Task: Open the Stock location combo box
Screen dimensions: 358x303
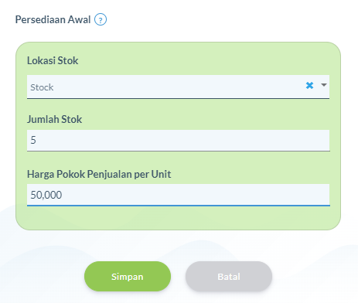Action: click(x=178, y=87)
